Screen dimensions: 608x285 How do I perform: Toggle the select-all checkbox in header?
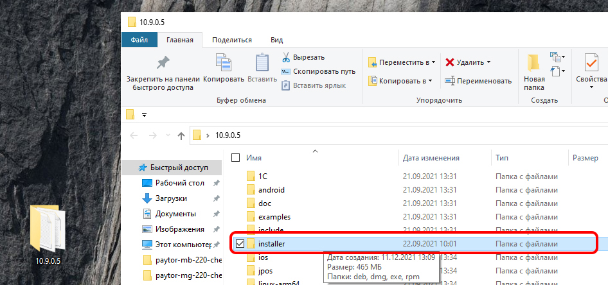click(235, 158)
